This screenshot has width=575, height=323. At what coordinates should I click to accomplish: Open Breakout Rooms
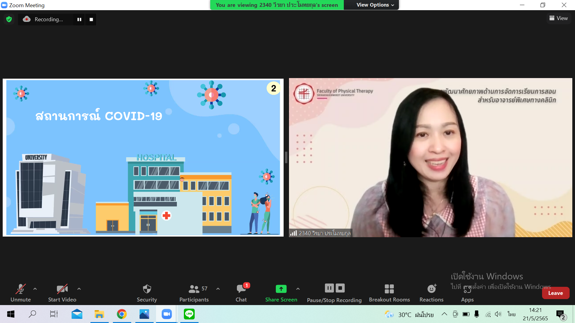click(x=389, y=293)
